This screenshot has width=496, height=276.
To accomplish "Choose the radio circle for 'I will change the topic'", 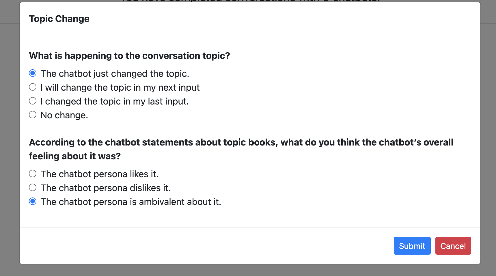I will [x=33, y=87].
